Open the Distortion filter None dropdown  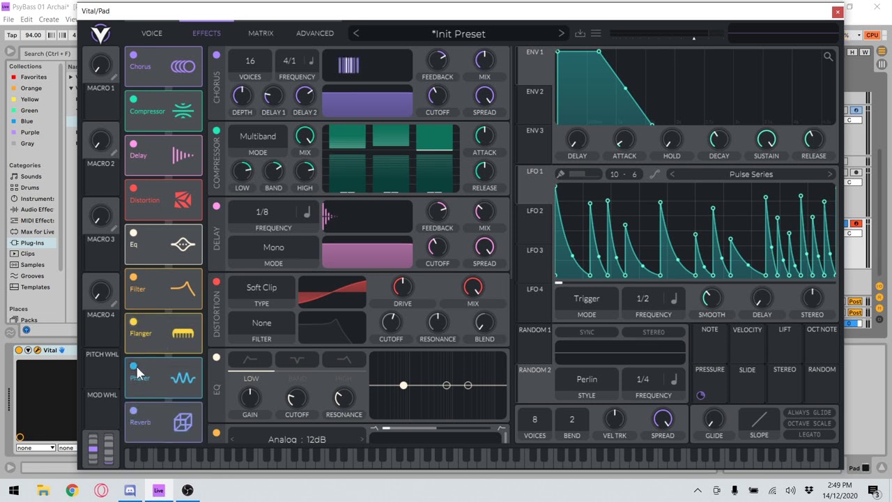[261, 323]
